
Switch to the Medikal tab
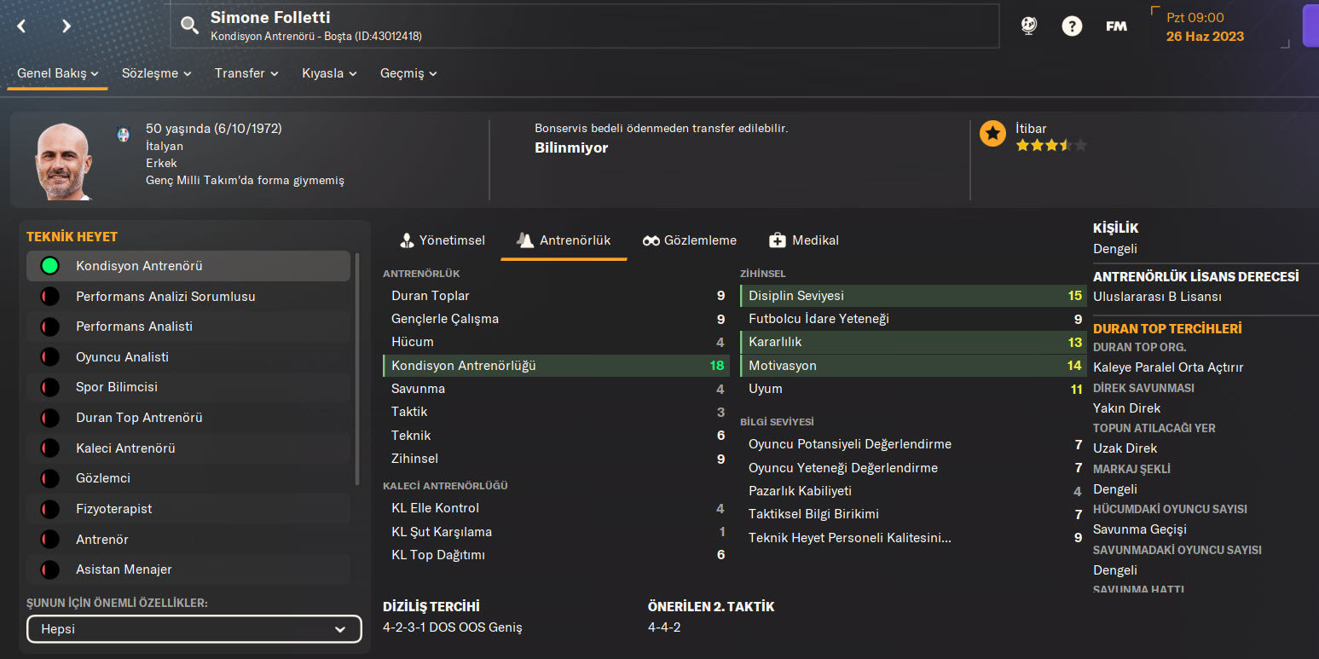(804, 240)
